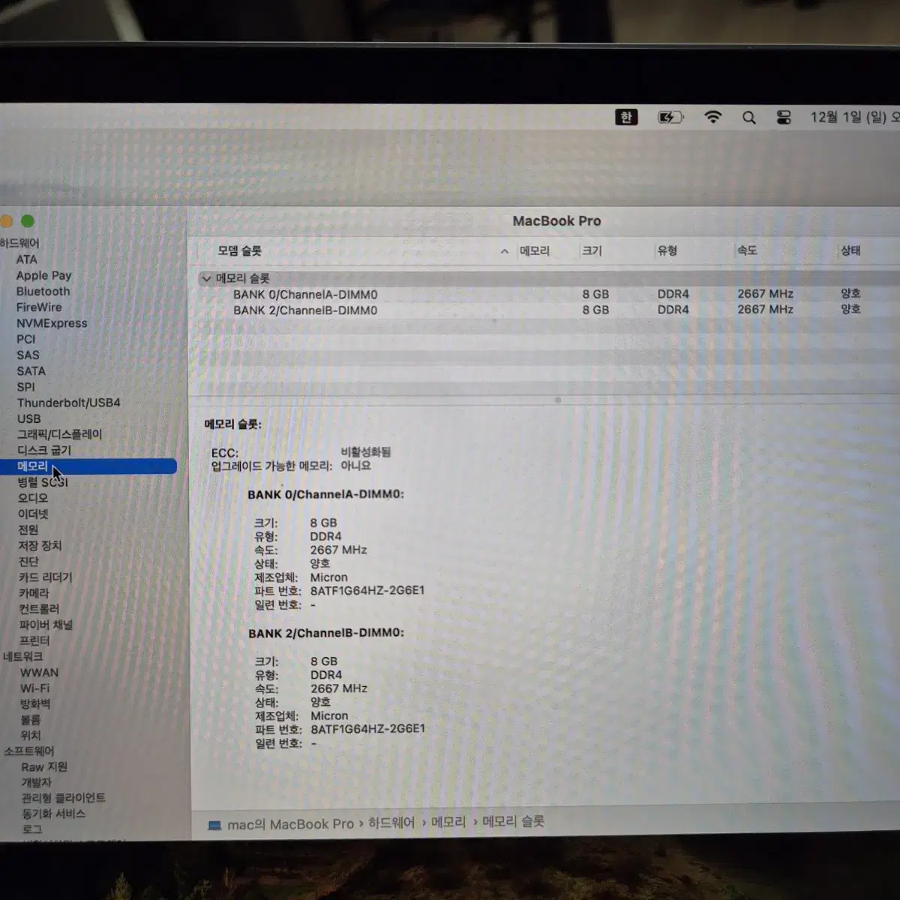Select 파이버 채널 in the sidebar
900x900 pixels.
click(46, 624)
